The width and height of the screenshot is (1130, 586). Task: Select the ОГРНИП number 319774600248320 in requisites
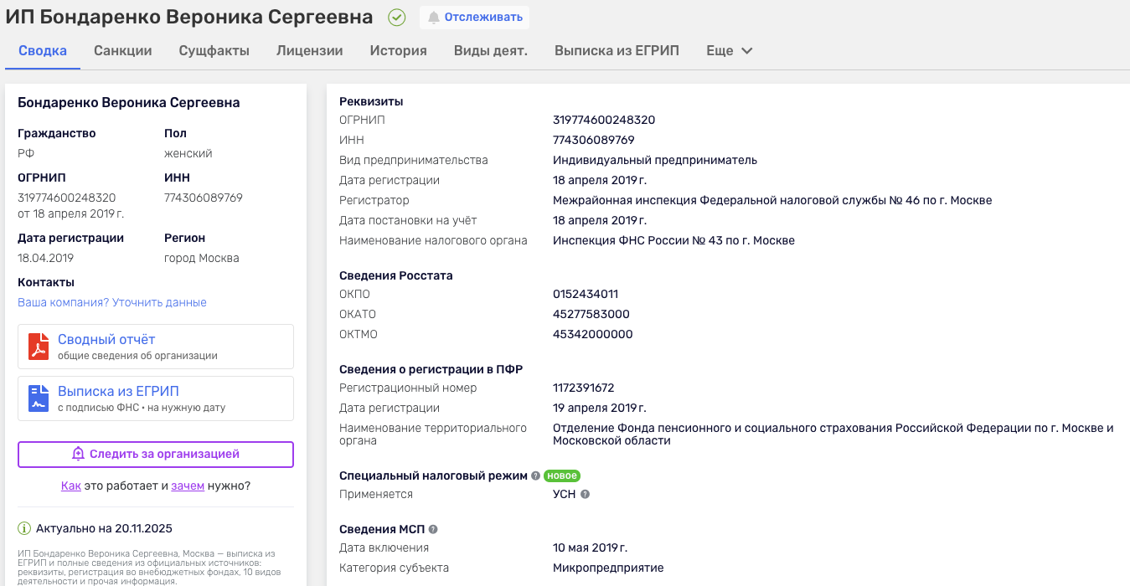pos(603,120)
